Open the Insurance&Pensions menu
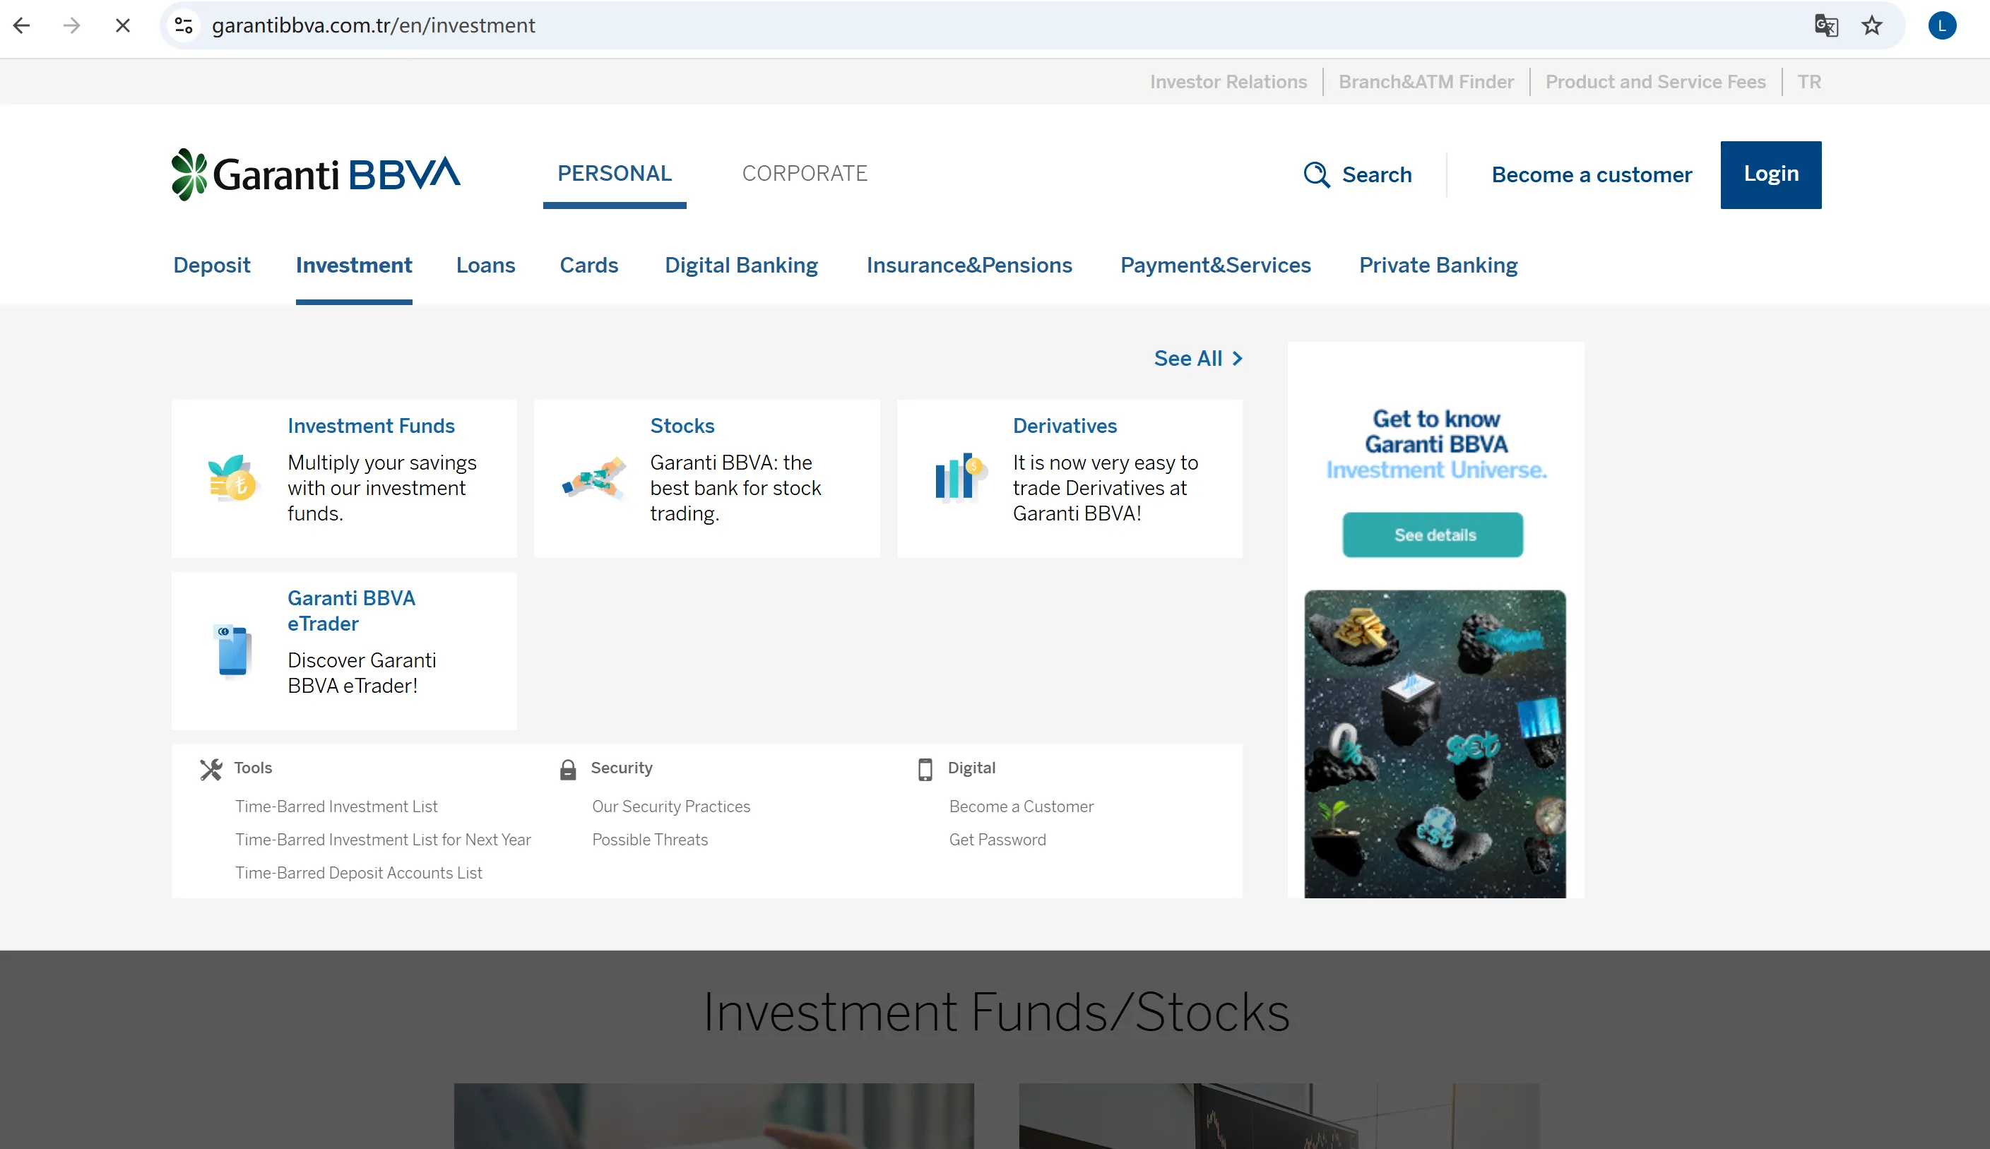Viewport: 1990px width, 1149px height. 969,265
